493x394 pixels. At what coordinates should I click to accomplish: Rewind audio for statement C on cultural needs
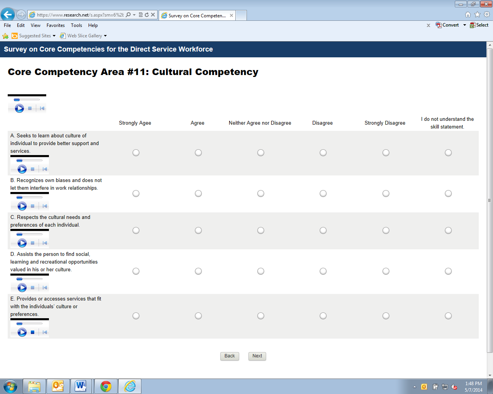[x=45, y=243]
